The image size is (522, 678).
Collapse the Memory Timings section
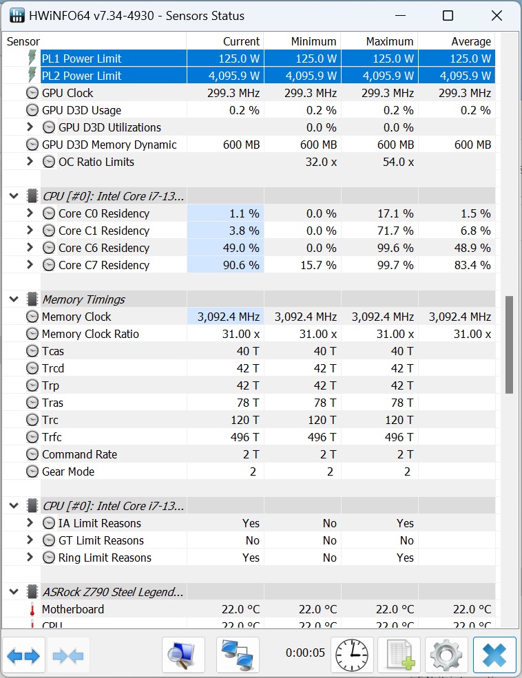14,299
